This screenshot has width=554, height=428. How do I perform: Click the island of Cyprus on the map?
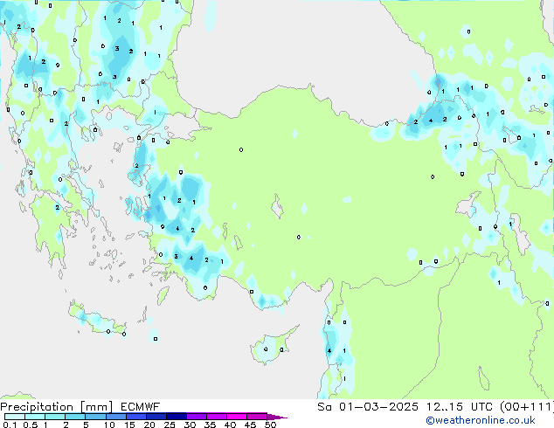[x=272, y=346]
